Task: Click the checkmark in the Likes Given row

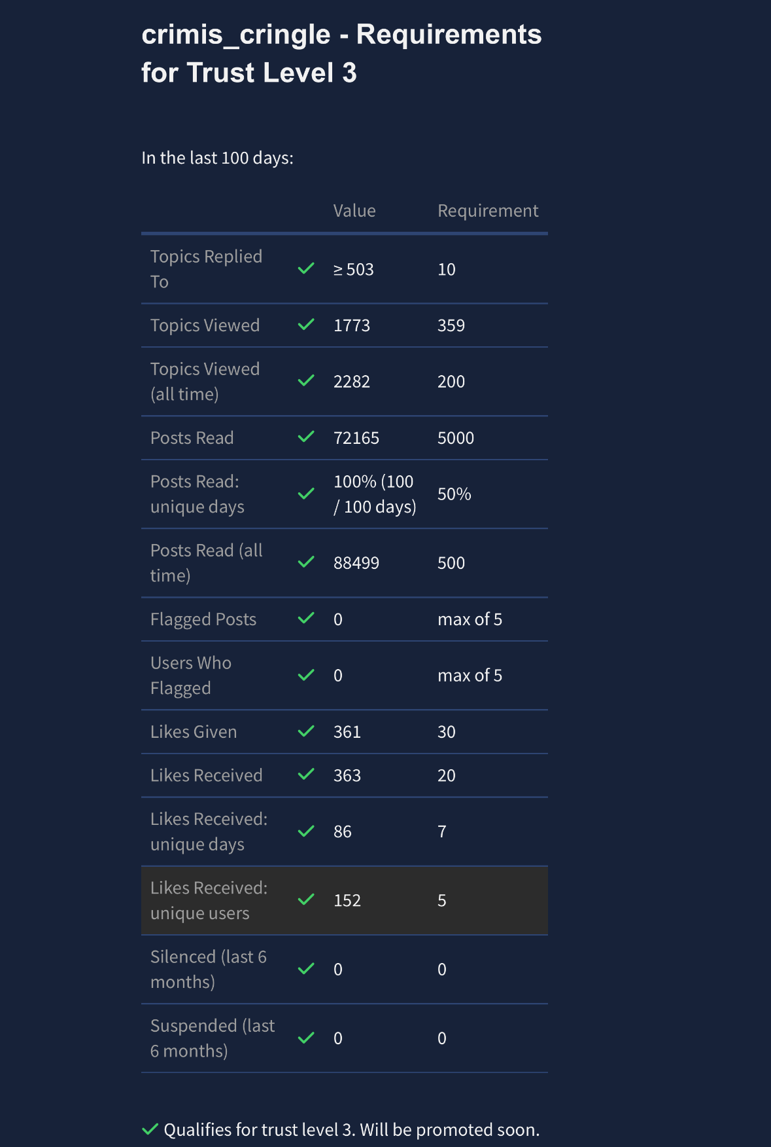Action: click(x=306, y=731)
